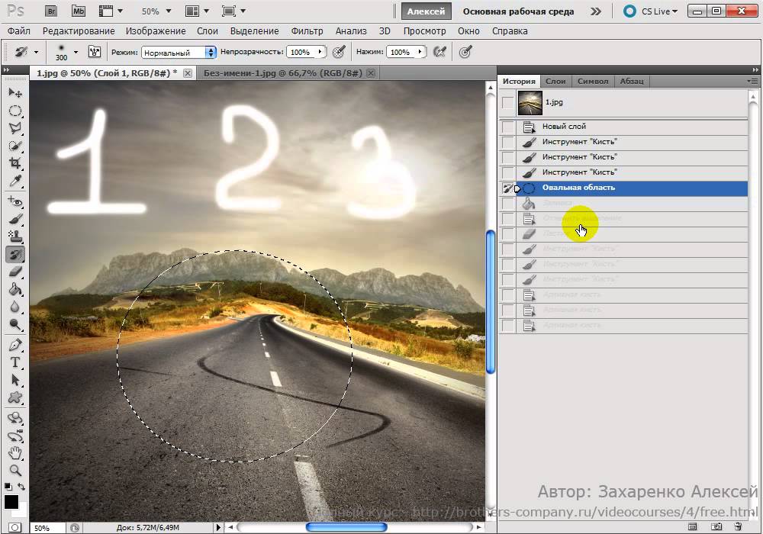Select the Eraser tool

pyautogui.click(x=15, y=272)
